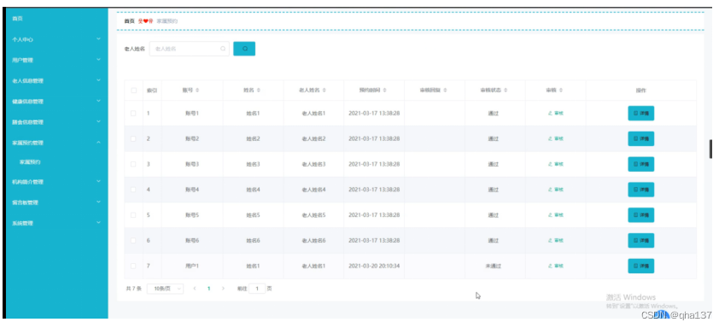
Task: Tick the checkbox for row 账号1
Action: 133,114
